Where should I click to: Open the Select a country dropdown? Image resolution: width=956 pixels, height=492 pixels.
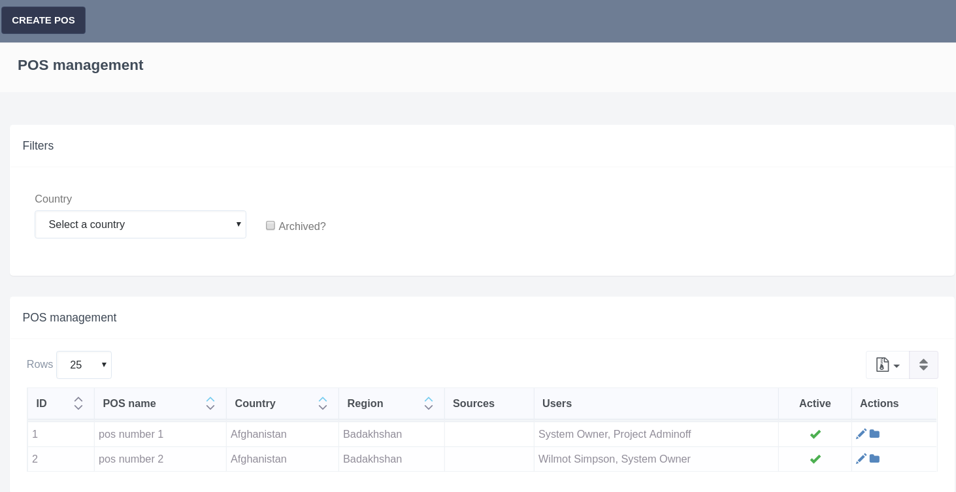tap(140, 224)
